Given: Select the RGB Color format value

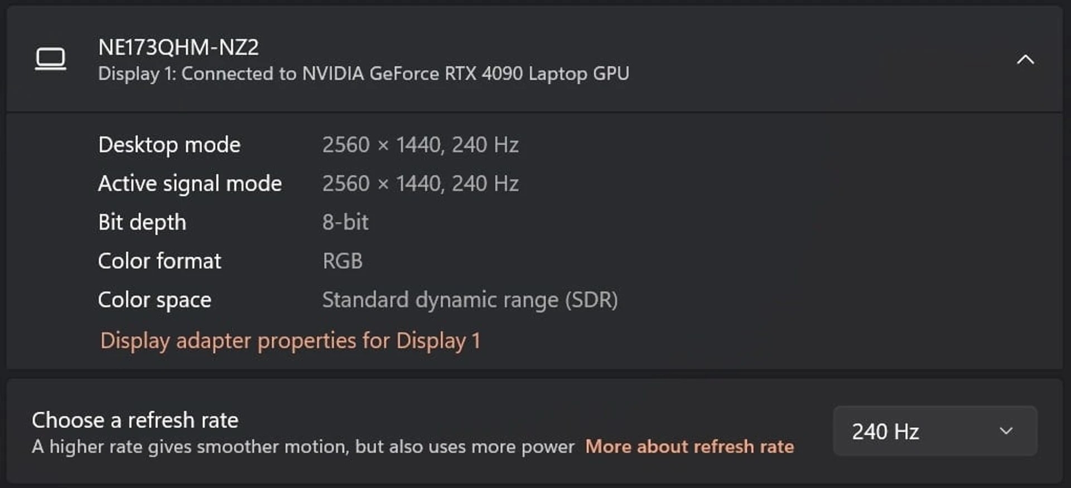Looking at the screenshot, I should pos(342,261).
